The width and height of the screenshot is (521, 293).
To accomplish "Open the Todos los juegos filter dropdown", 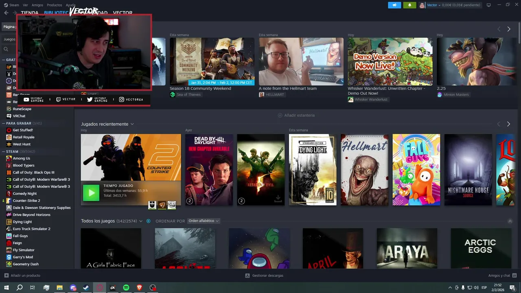I will 141,221.
